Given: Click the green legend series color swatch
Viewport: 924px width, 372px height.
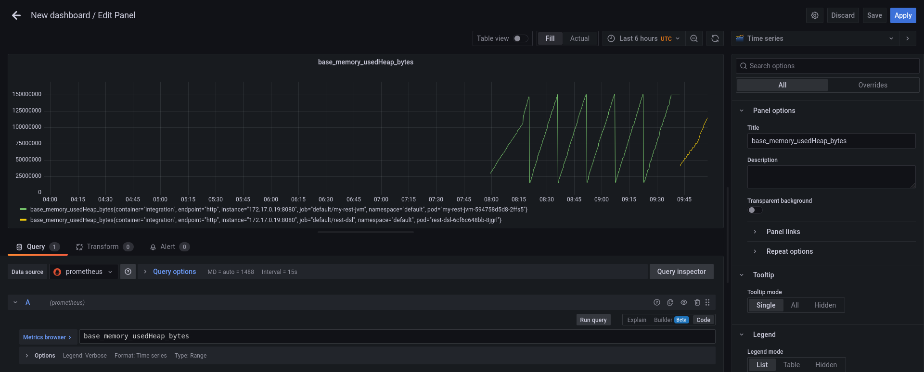Looking at the screenshot, I should click(x=23, y=210).
